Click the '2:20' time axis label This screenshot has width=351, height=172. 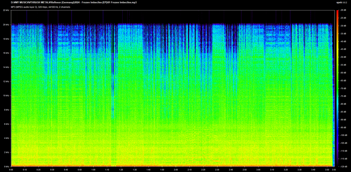pos(203,170)
